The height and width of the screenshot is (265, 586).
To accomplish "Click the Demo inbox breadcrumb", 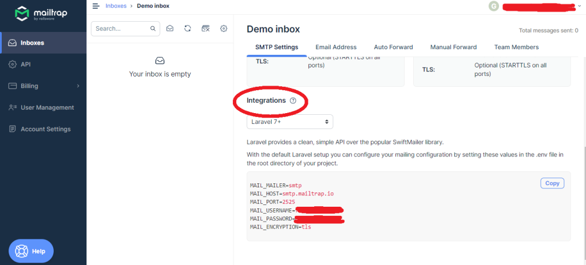I will [x=153, y=6].
